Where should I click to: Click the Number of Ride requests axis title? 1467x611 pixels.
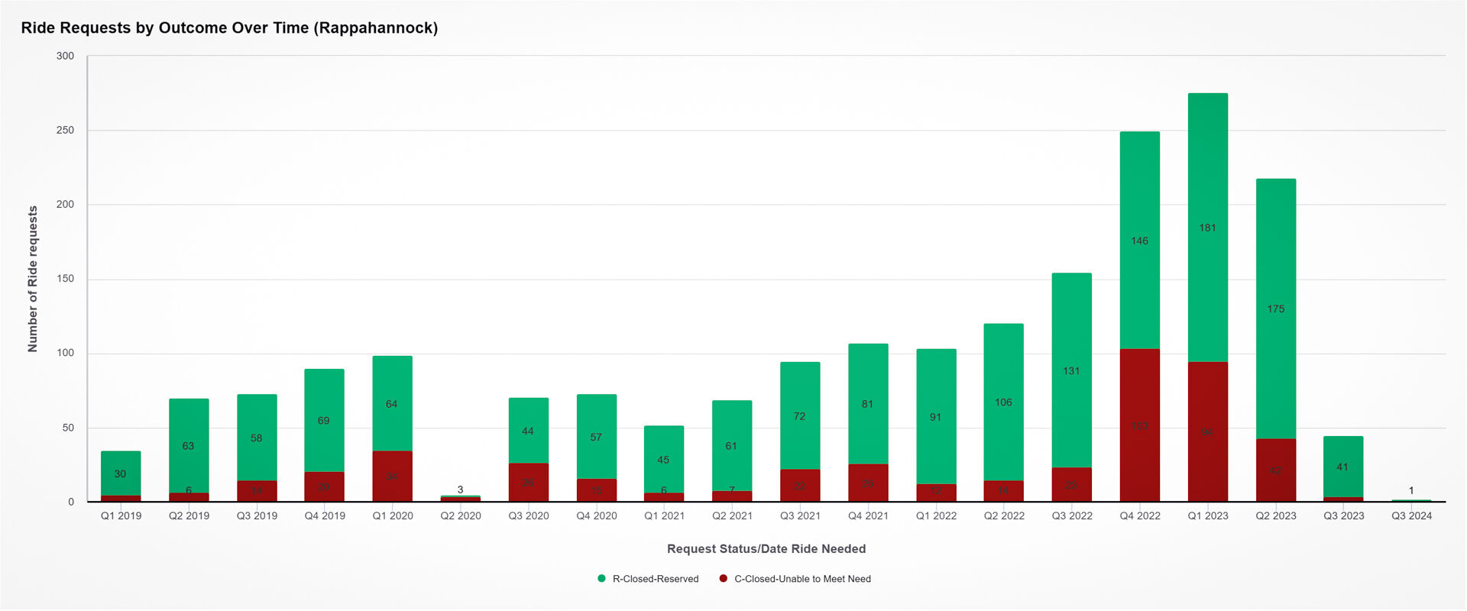tap(33, 279)
